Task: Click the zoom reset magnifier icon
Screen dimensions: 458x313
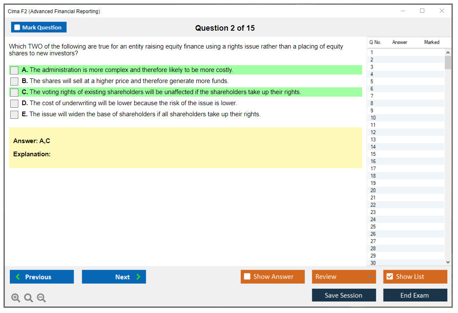Action: tap(29, 298)
